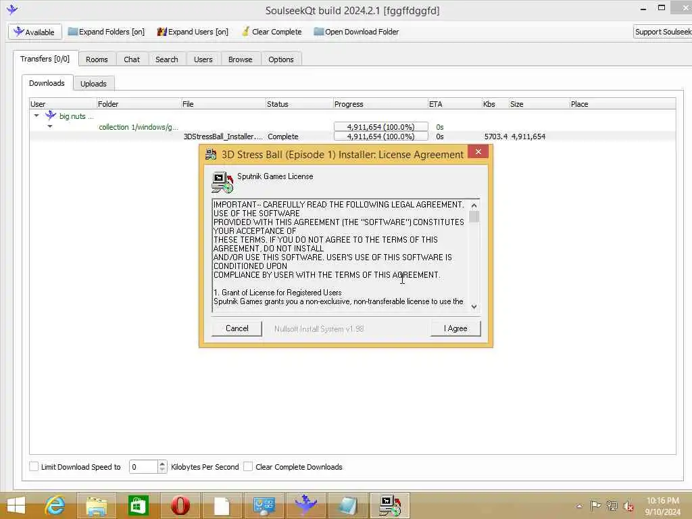Viewport: 692px width, 519px height.
Task: Close the License Agreement installer dialog
Action: click(x=478, y=152)
